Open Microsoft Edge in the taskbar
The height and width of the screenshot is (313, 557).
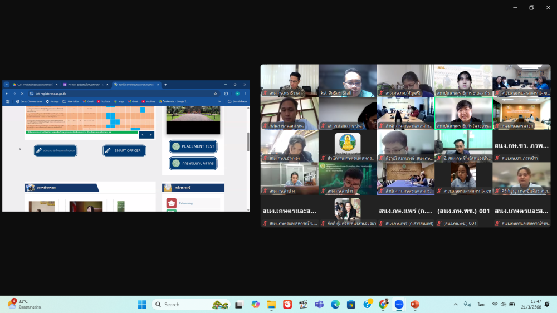pyautogui.click(x=335, y=305)
